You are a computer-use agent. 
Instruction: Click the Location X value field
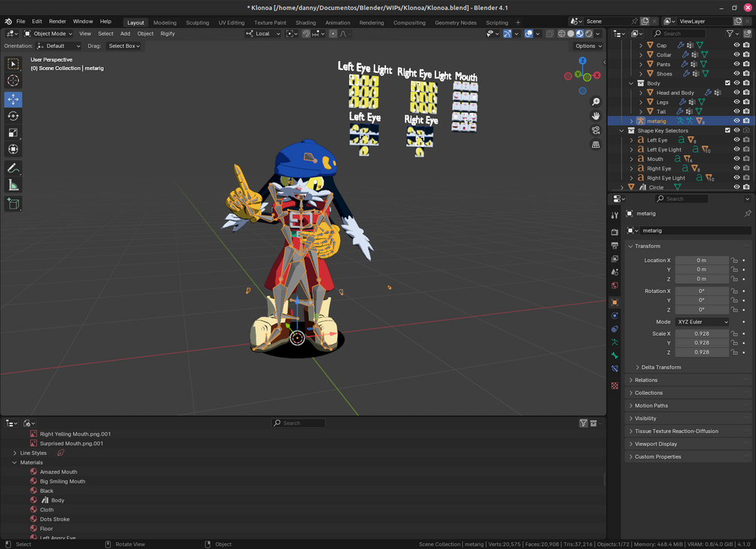tap(702, 261)
